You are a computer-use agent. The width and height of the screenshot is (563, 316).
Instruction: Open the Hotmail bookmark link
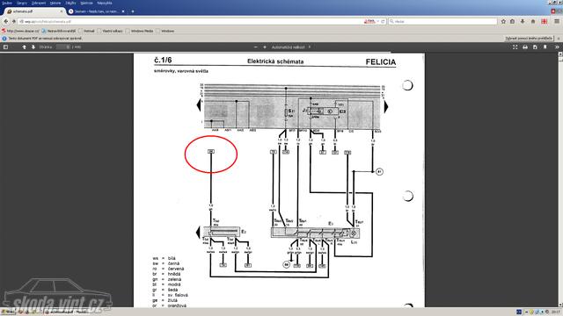pyautogui.click(x=86, y=32)
